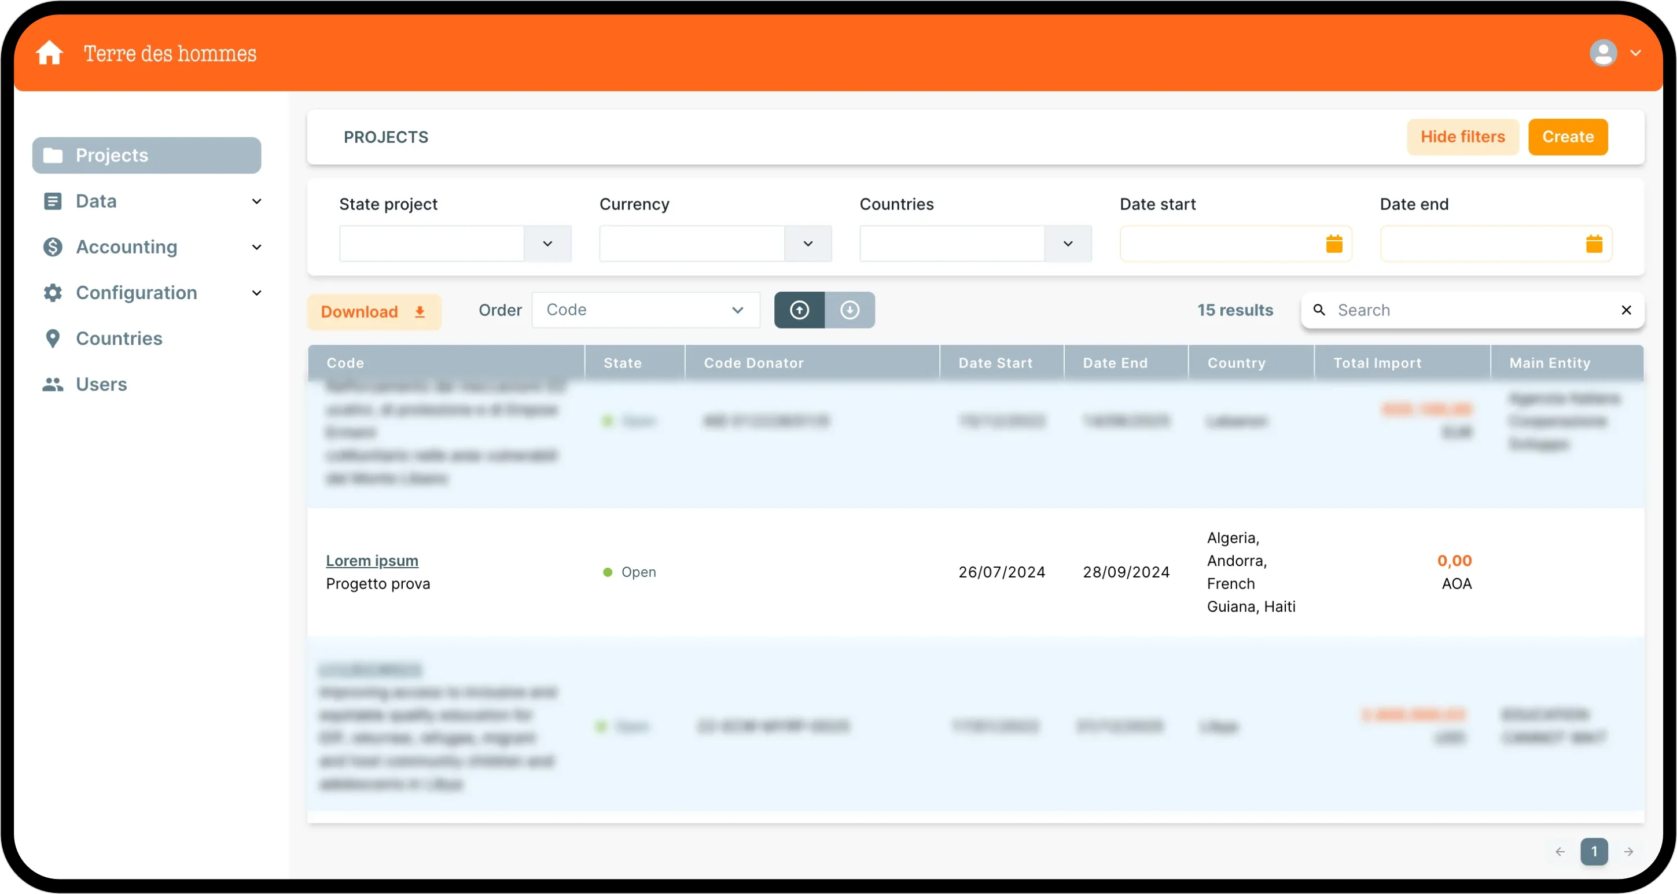This screenshot has width=1677, height=894.
Task: Clear the search with X icon
Action: (x=1625, y=310)
